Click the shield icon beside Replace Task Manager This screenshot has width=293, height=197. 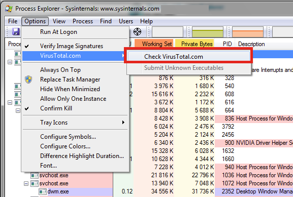point(28,80)
